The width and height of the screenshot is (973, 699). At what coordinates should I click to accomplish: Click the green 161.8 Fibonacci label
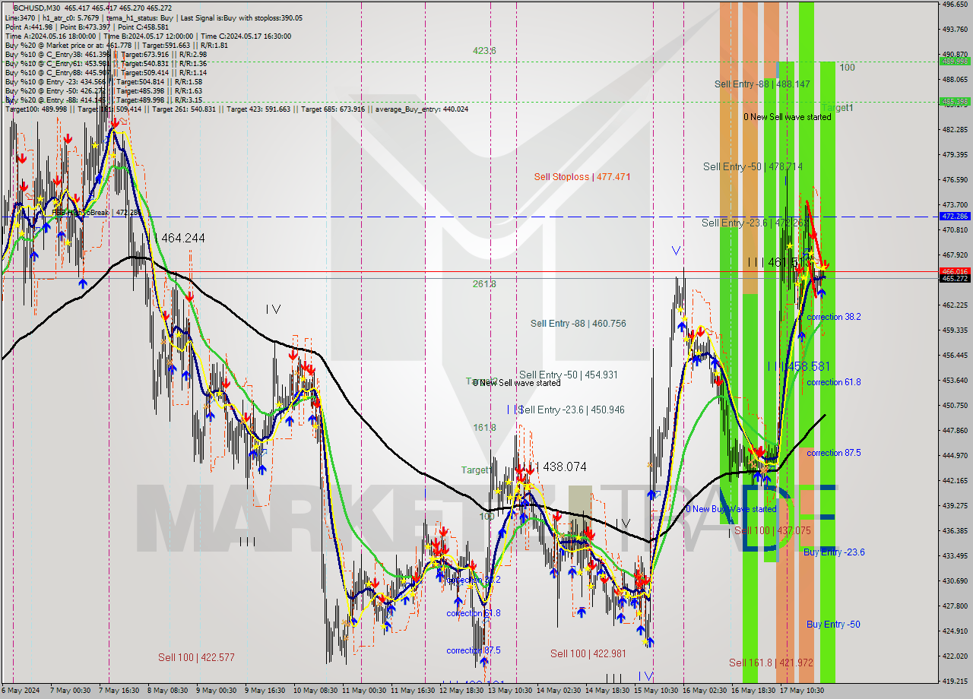tap(484, 428)
